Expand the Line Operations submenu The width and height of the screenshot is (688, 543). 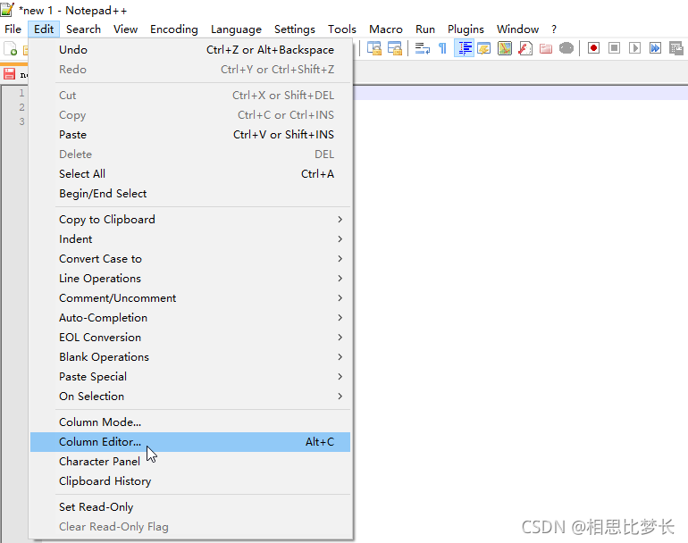pos(190,279)
